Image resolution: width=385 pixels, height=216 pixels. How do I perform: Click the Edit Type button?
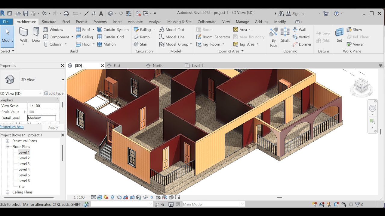(54, 93)
